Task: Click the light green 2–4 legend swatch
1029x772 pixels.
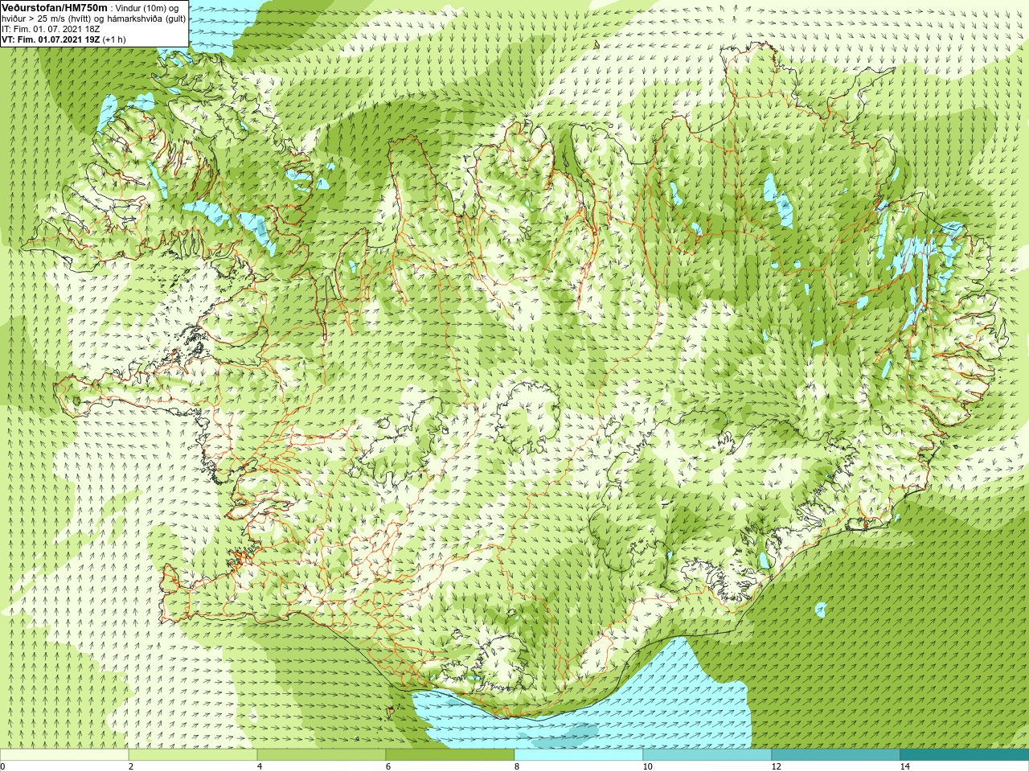Action: tap(193, 755)
